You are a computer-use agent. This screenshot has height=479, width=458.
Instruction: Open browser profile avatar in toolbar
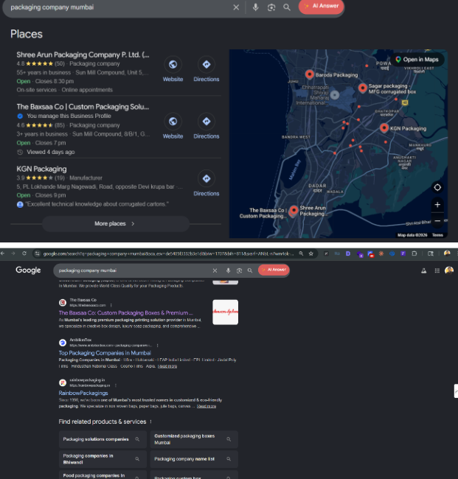coord(447,254)
